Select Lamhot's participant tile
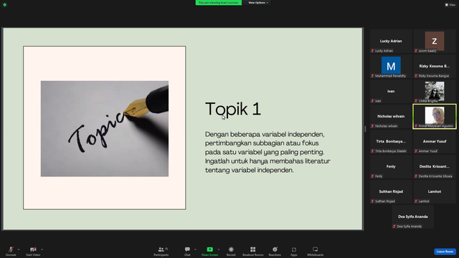Image resolution: width=459 pixels, height=258 pixels. (435, 192)
